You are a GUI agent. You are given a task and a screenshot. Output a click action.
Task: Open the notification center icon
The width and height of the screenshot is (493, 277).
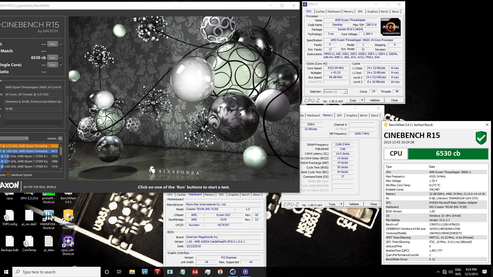click(485, 272)
